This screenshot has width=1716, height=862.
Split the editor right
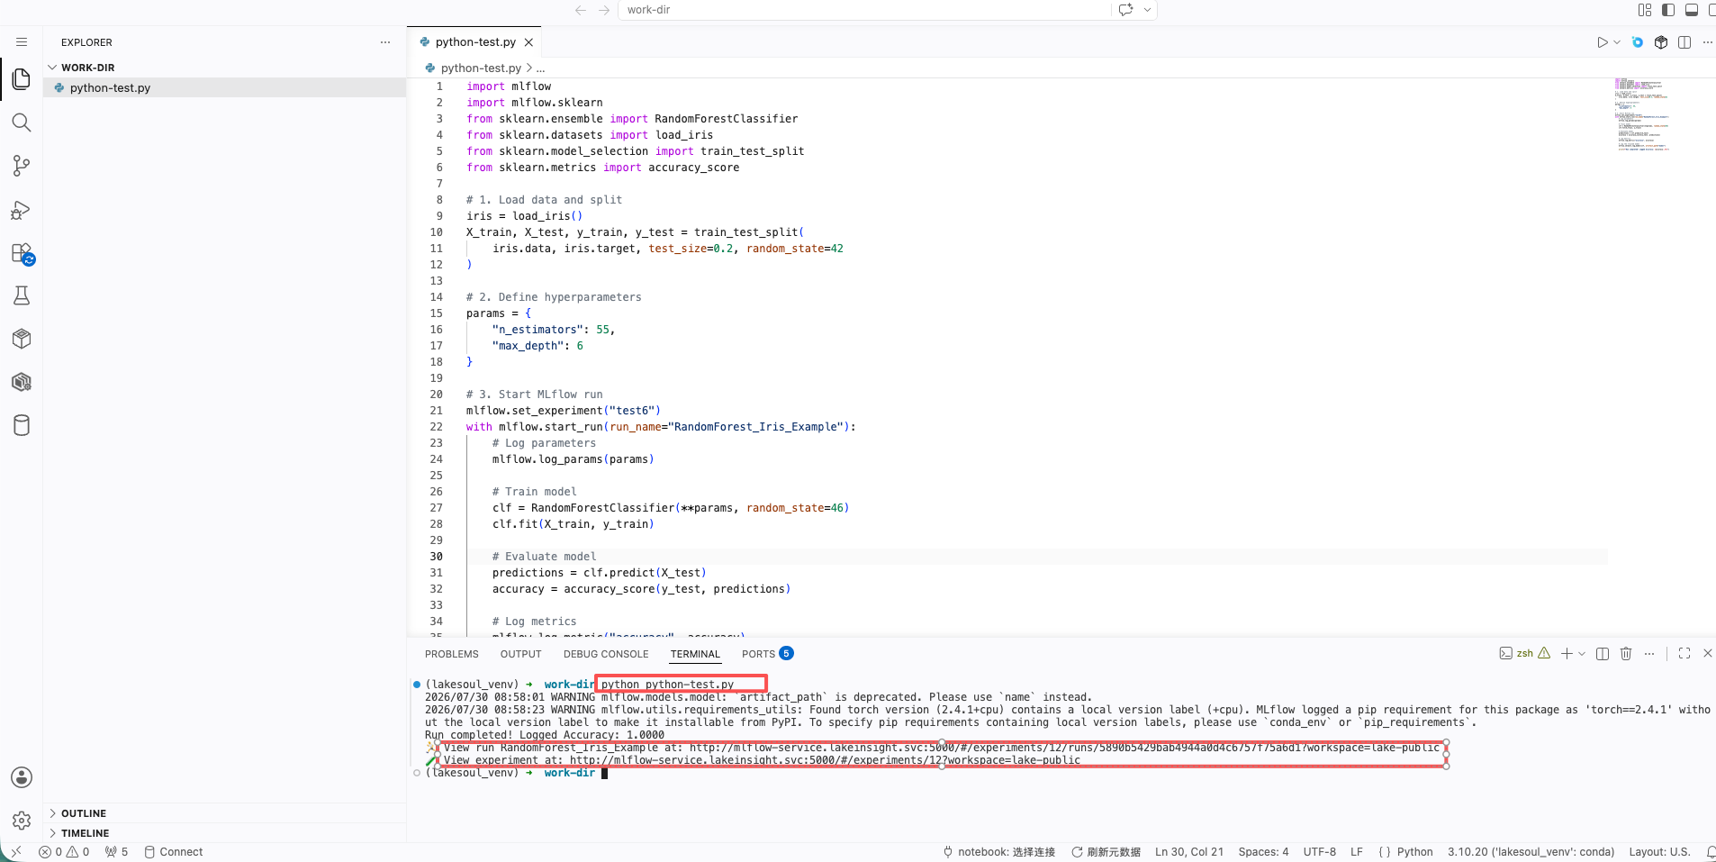pyautogui.click(x=1684, y=42)
